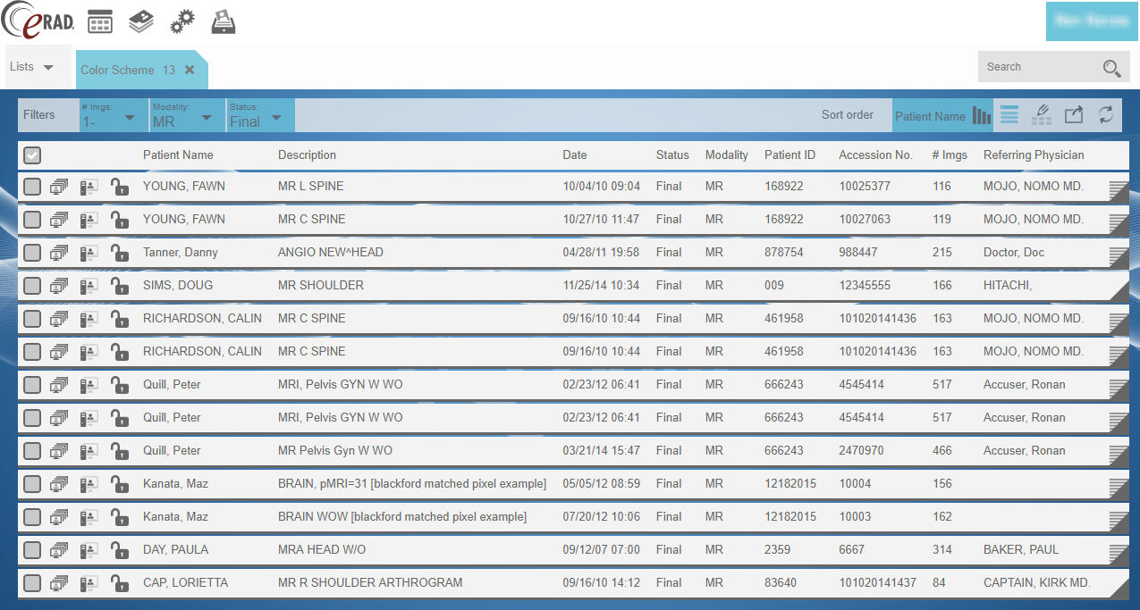Click the inbox tray icon in header
The image size is (1140, 610).
click(x=224, y=22)
